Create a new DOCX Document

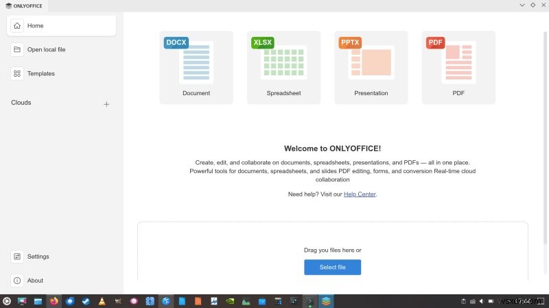(x=196, y=67)
